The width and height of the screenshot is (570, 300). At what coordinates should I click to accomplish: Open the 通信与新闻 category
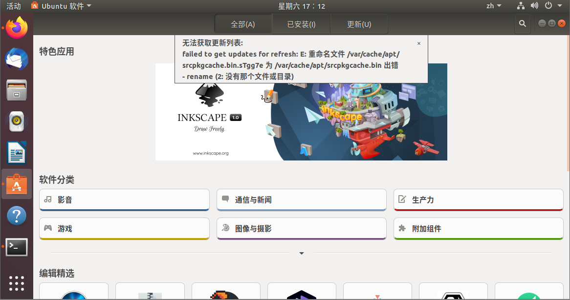tap(301, 200)
